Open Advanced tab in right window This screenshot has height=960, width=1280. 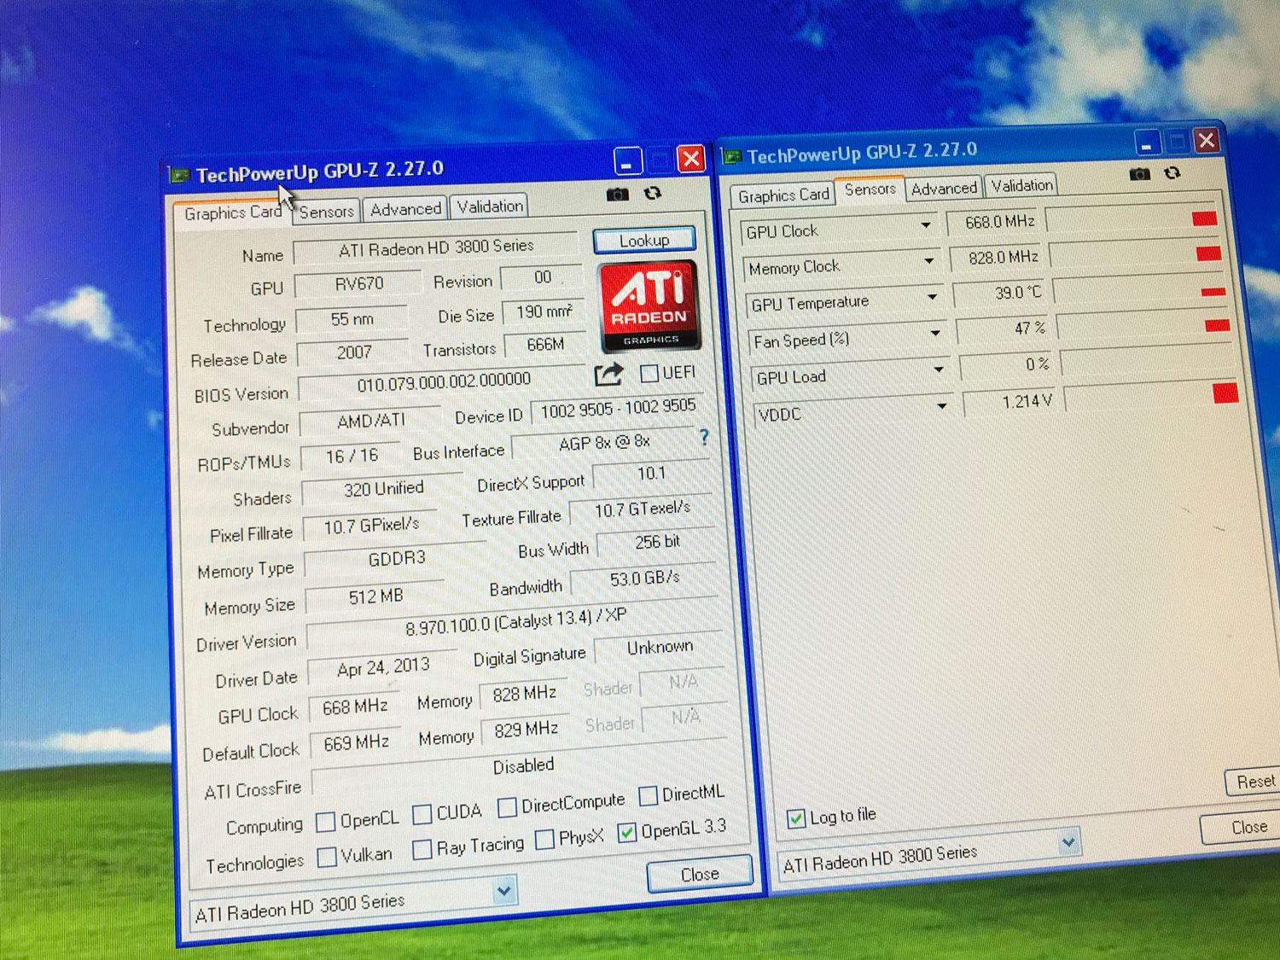(944, 189)
